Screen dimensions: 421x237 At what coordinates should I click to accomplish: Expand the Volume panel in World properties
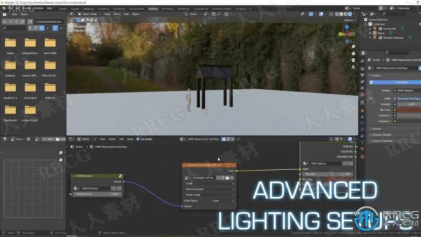(376, 129)
